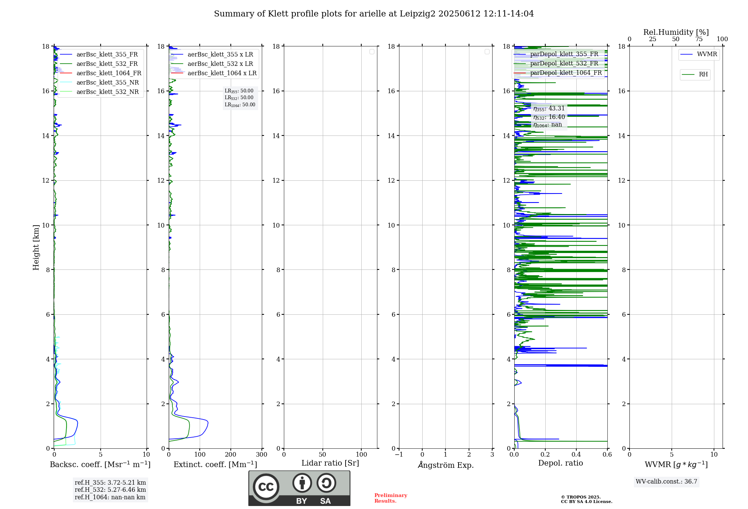The image size is (748, 509).
Task: Click the empty legend box in Ångström plot
Action: pos(487,52)
